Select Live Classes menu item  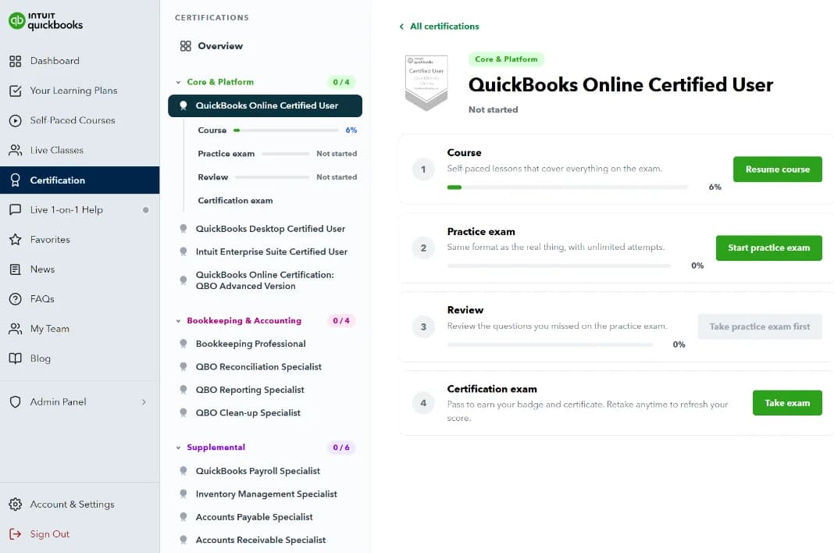(80, 151)
